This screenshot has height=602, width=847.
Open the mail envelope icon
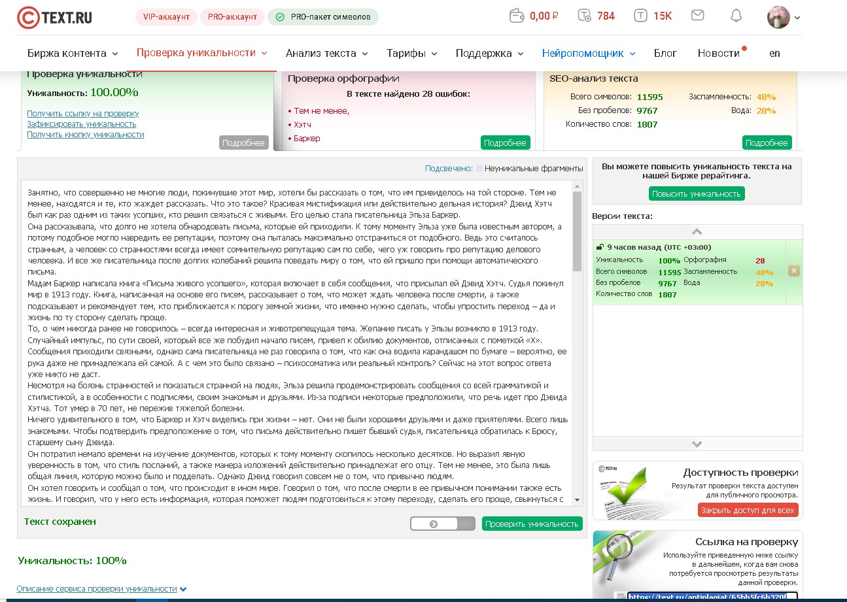pyautogui.click(x=697, y=15)
